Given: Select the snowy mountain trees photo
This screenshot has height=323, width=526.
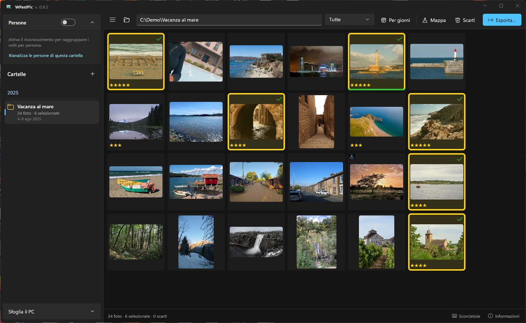Looking at the screenshot, I should click(196, 242).
